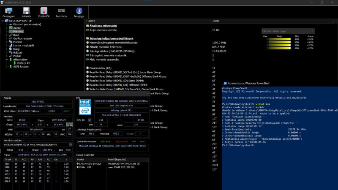Click the UEFI Boot label
338x190 pixels.
[x=105, y=141]
